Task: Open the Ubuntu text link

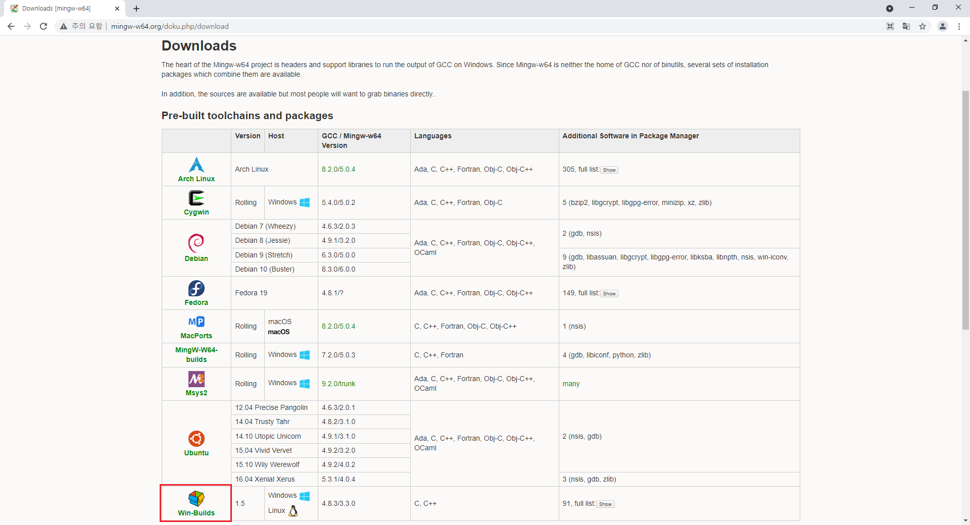Action: [x=196, y=453]
